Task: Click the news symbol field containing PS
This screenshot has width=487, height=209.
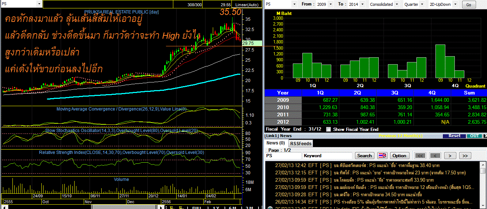Action: click(x=283, y=155)
